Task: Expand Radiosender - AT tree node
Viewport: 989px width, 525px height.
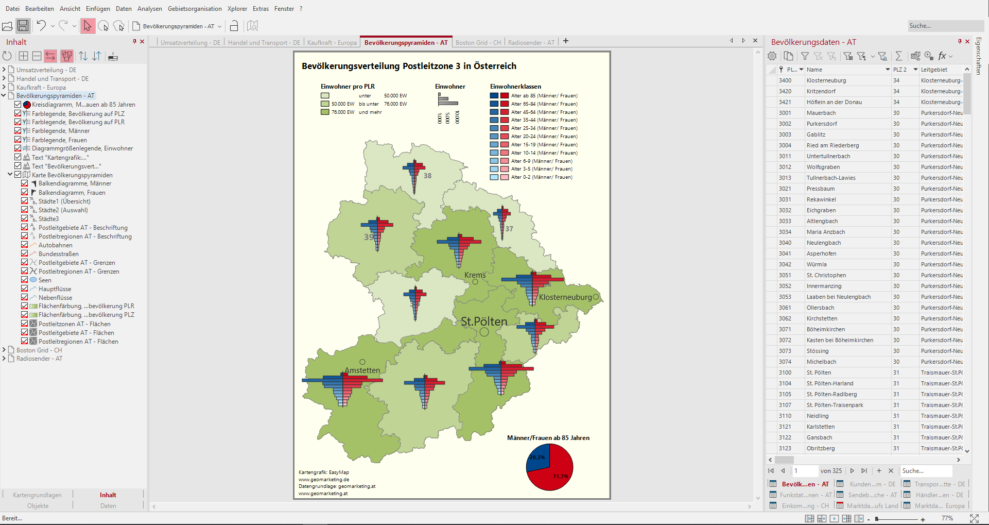Action: [x=4, y=359]
